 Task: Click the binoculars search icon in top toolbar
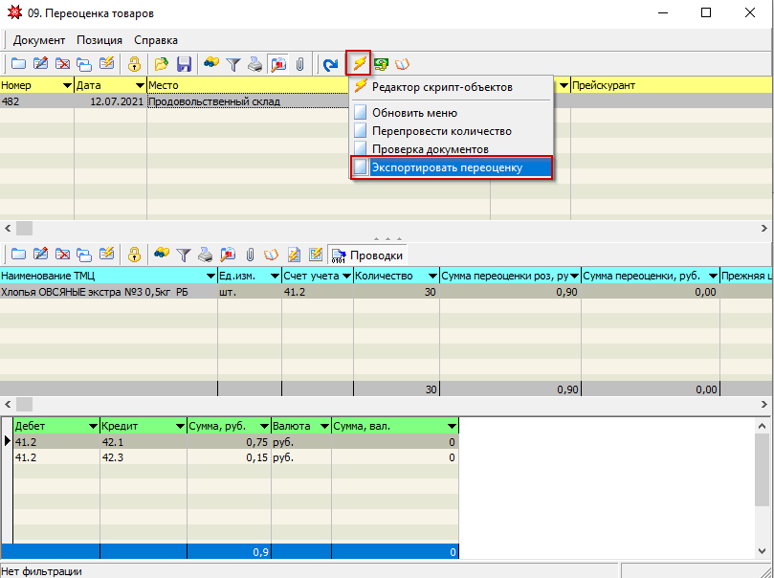210,64
